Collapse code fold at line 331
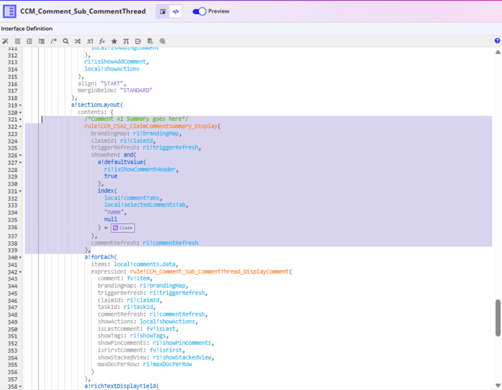 tap(20, 191)
